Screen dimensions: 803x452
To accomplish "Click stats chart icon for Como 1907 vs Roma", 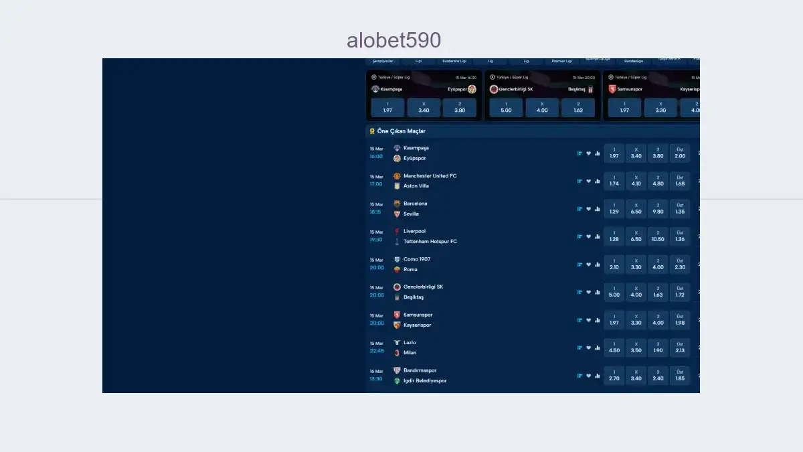I will 598,265.
